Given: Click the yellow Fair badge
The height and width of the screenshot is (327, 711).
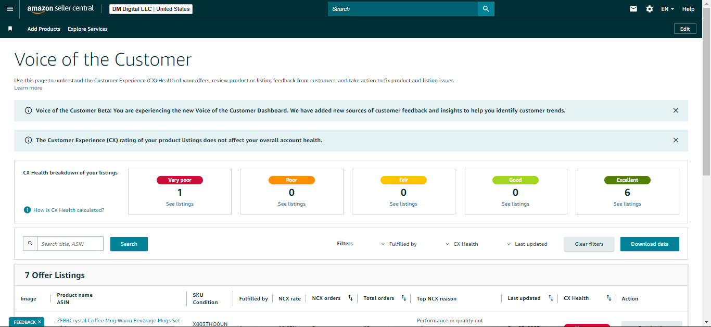Looking at the screenshot, I should click(x=403, y=180).
